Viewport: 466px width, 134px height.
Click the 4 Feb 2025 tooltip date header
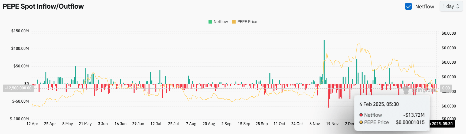click(x=379, y=104)
